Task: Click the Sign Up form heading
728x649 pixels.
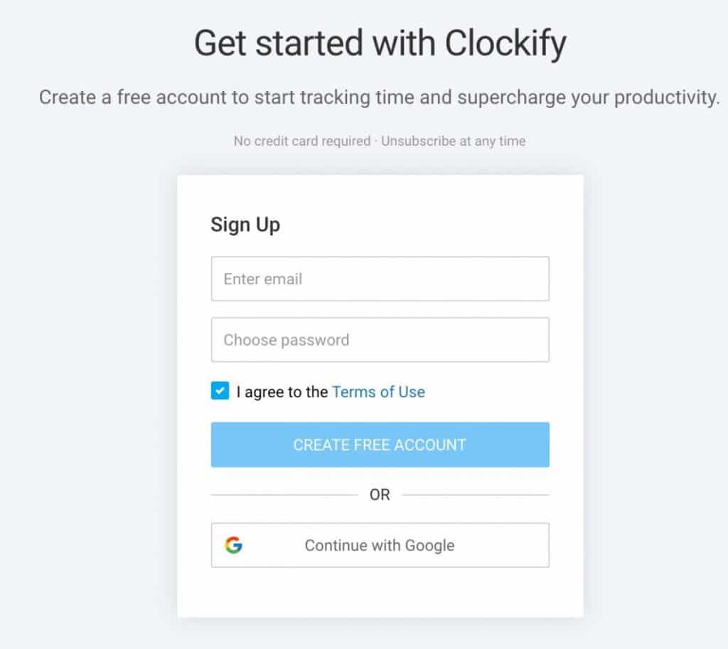Action: click(245, 225)
